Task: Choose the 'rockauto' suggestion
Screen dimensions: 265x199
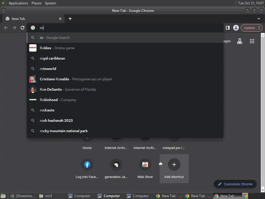Action: 125,110
